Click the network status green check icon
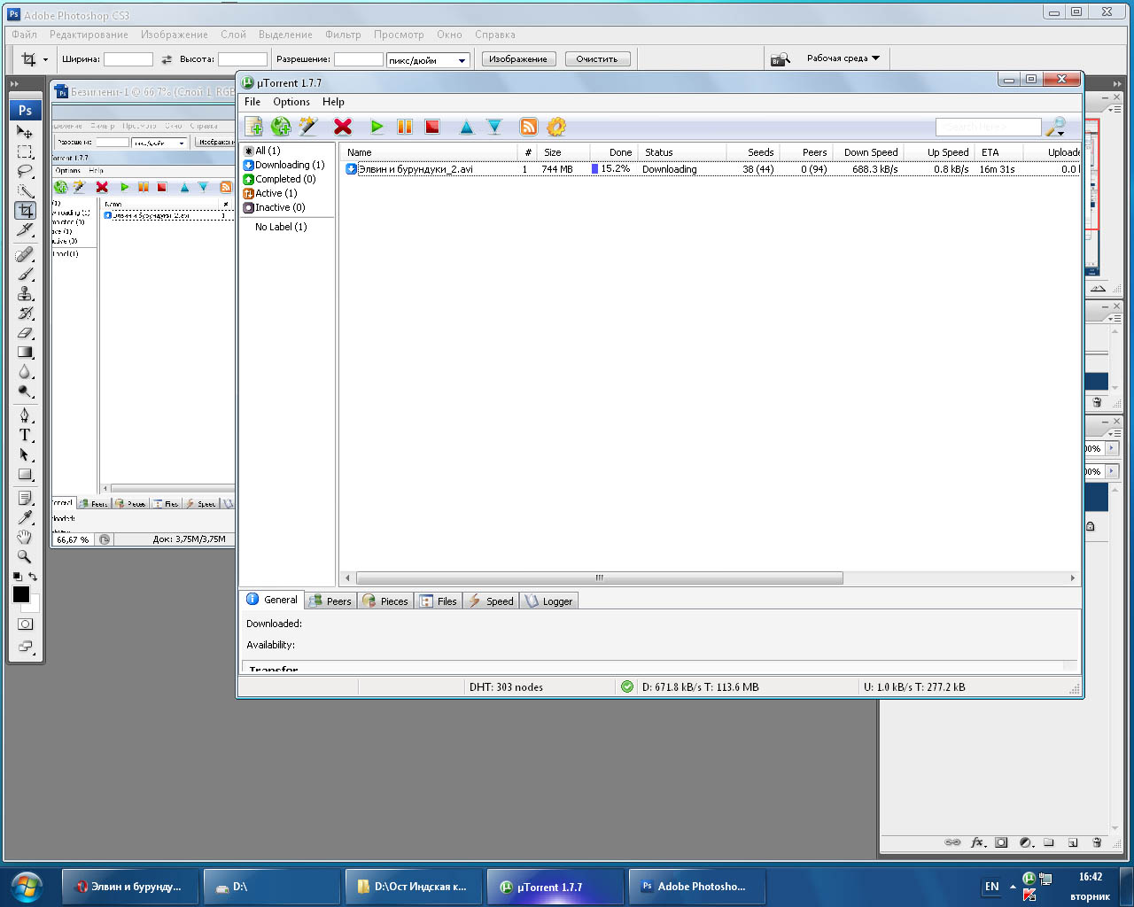 point(627,686)
